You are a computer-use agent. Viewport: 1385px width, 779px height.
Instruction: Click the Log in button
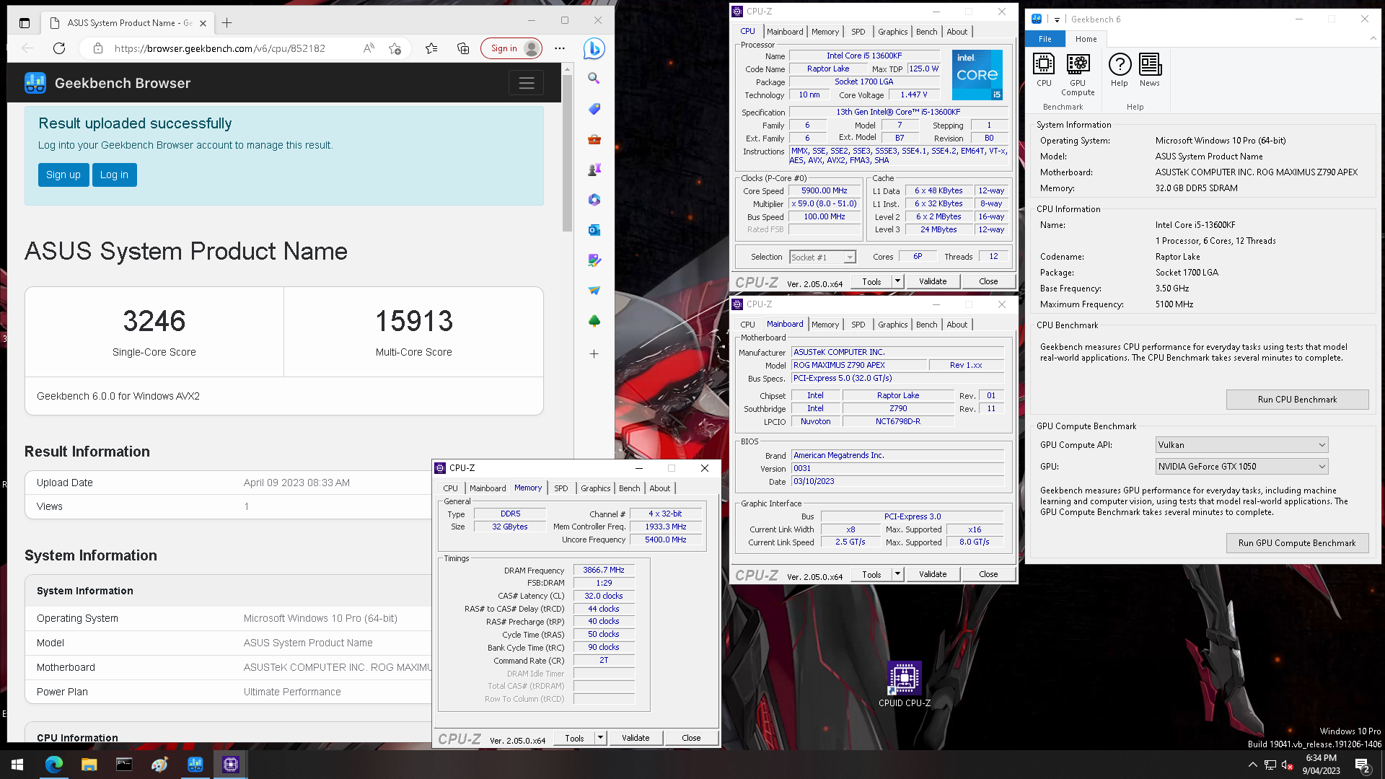pyautogui.click(x=114, y=175)
